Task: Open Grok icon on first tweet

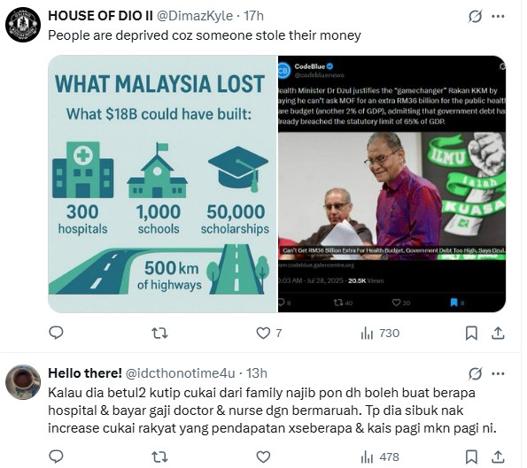Action: pos(476,16)
